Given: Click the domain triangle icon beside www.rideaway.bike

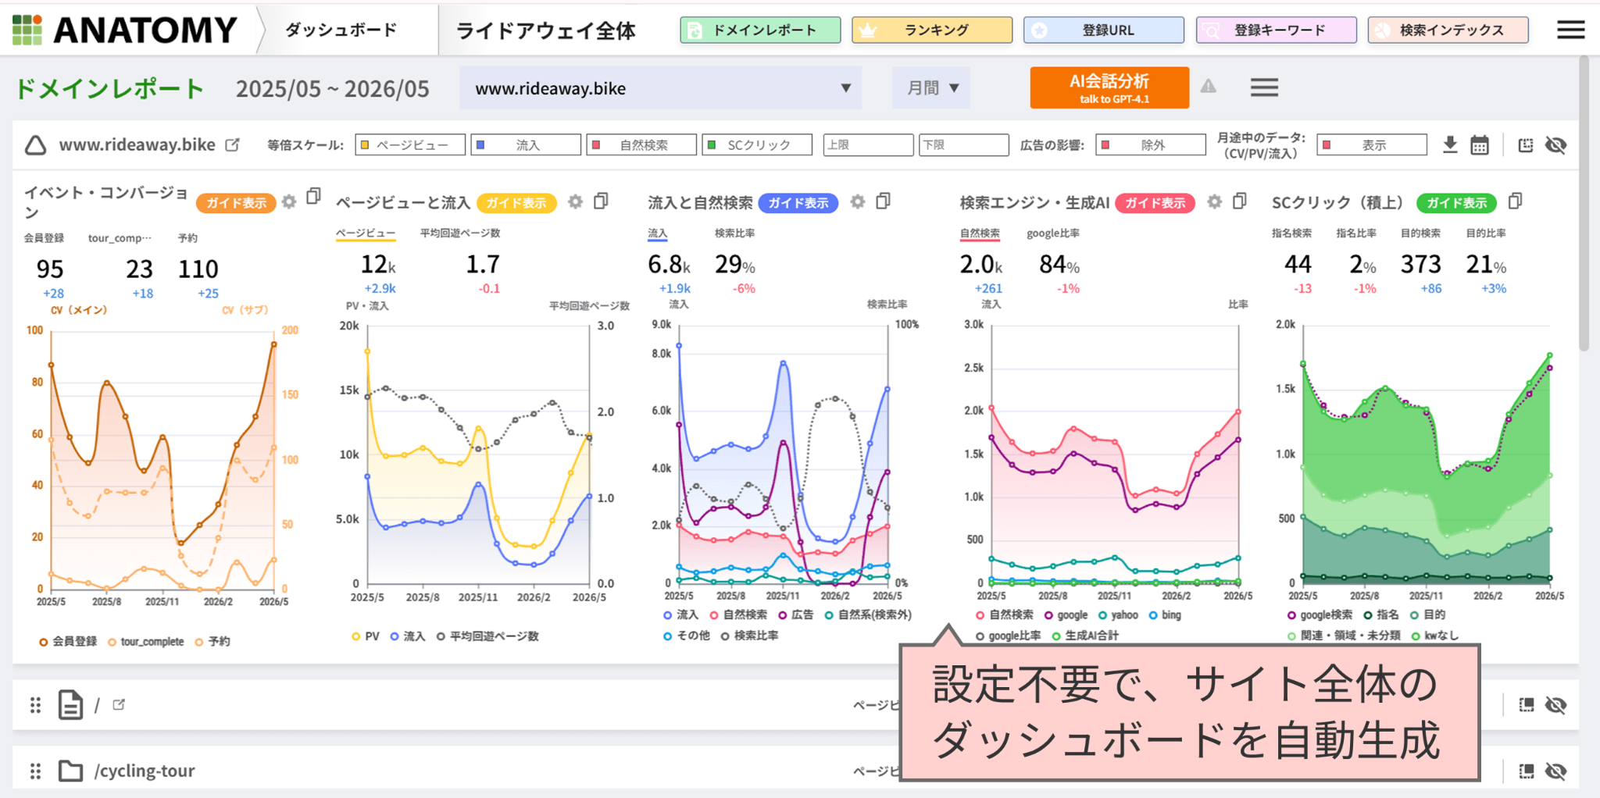Looking at the screenshot, I should click(x=36, y=145).
